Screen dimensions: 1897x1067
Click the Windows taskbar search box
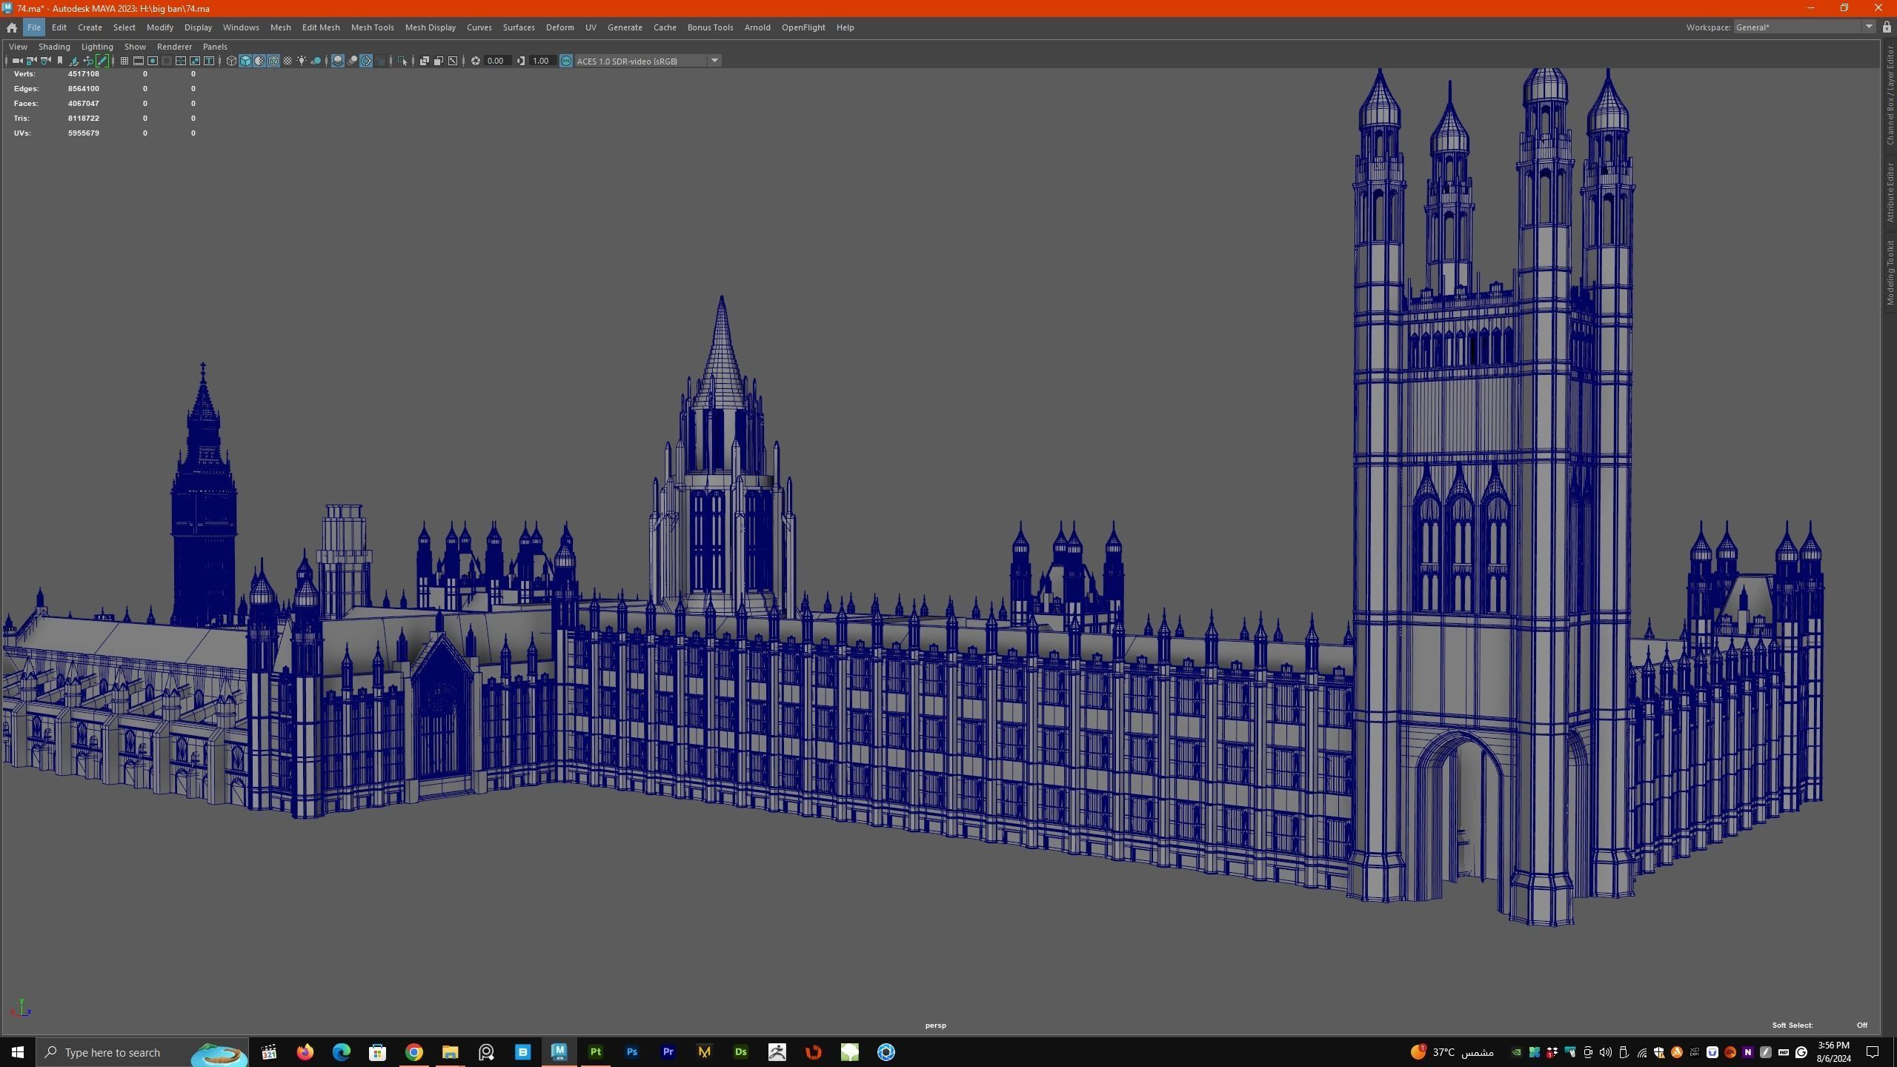pyautogui.click(x=142, y=1052)
